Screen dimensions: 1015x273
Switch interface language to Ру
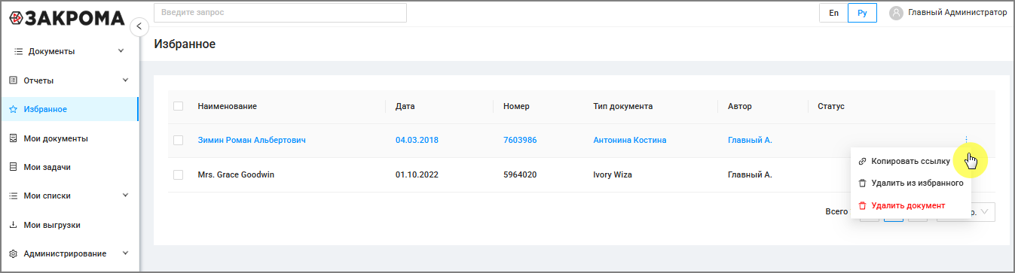[862, 13]
